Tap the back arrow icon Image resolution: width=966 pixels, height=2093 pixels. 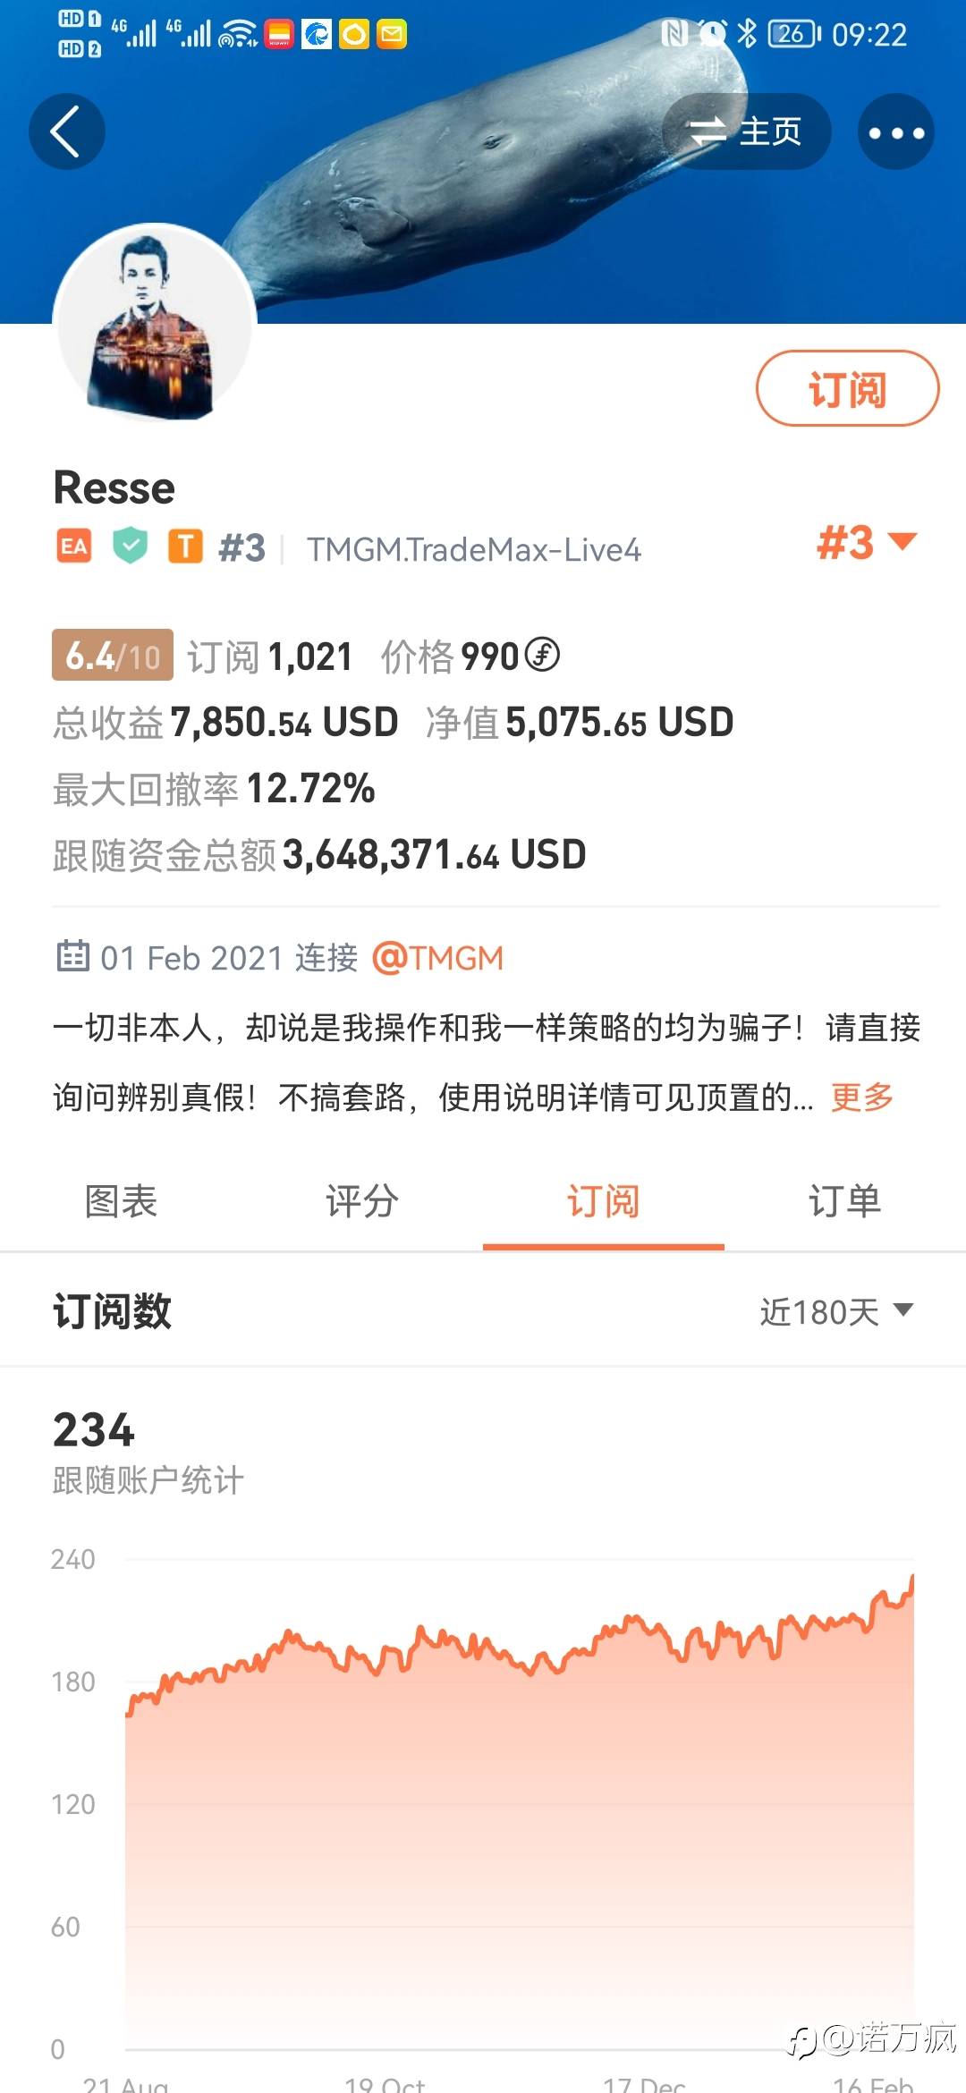pos(67,131)
